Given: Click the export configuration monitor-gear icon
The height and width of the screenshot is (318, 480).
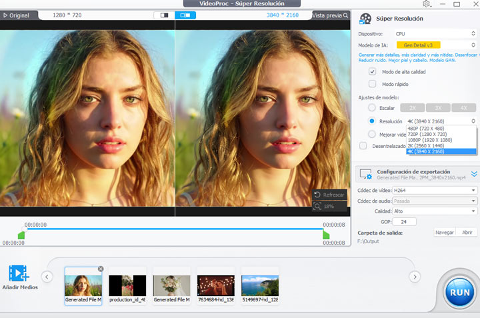Looking at the screenshot, I should pyautogui.click(x=366, y=174).
